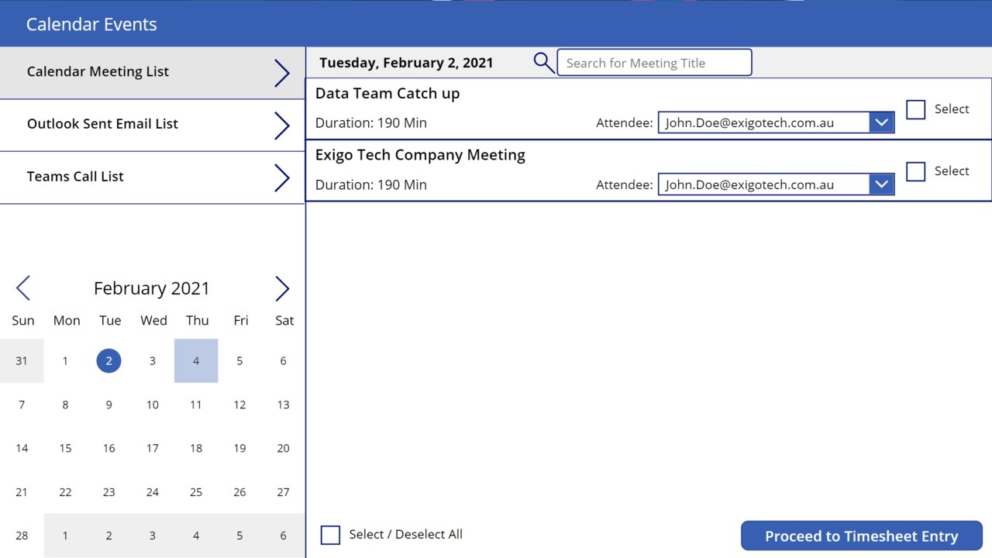
Task: Click the Data Team Catch up title
Action: (x=387, y=94)
